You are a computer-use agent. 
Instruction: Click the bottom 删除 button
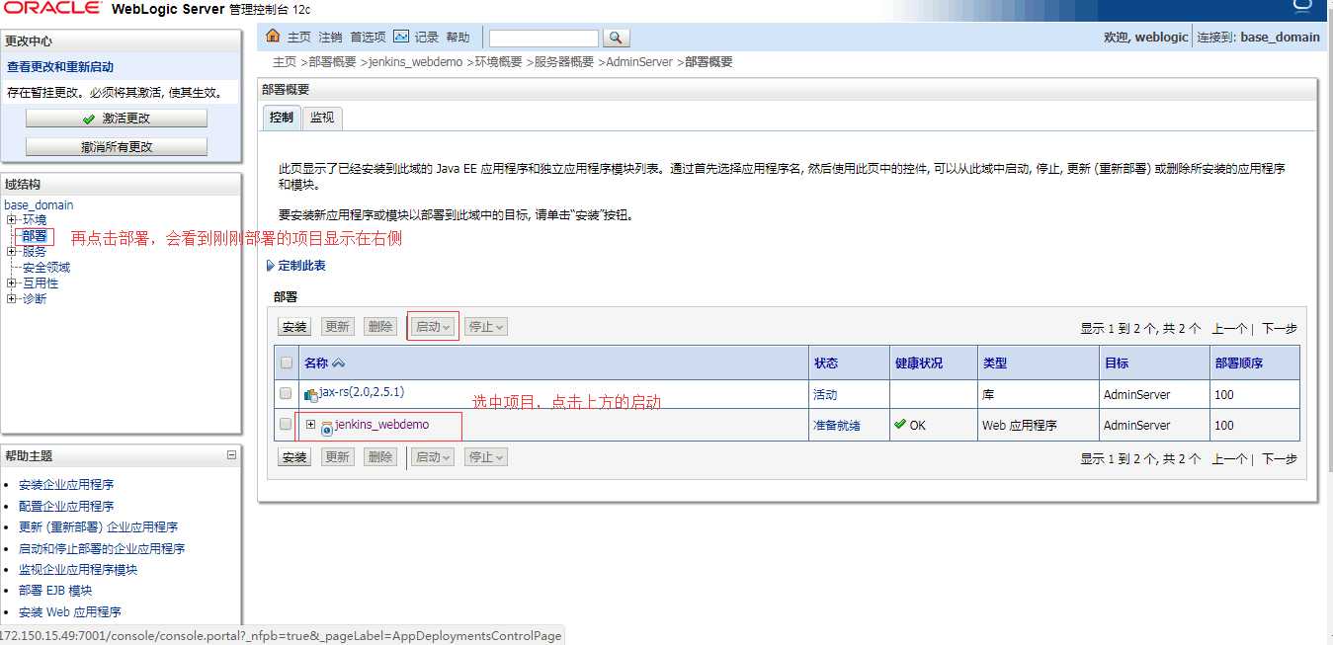click(x=380, y=456)
